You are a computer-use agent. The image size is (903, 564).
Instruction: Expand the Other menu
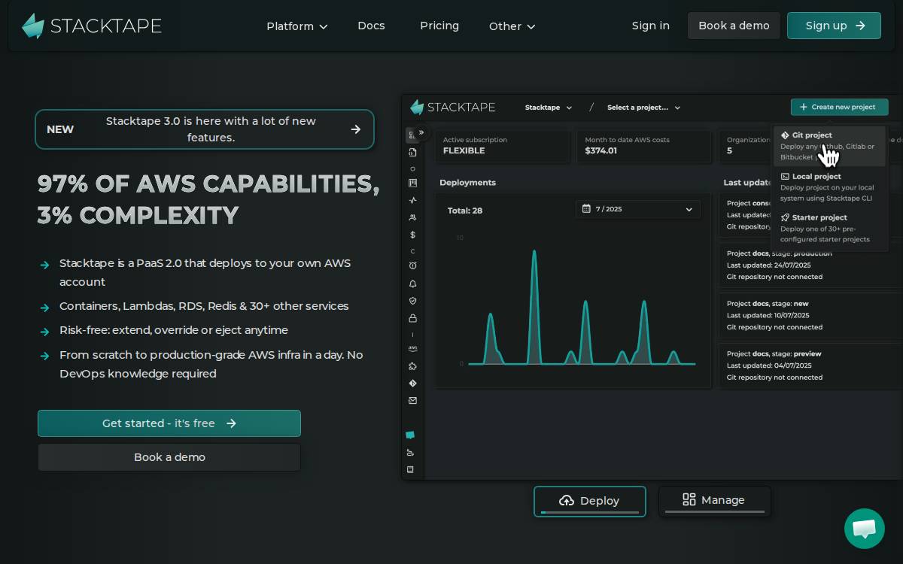(512, 26)
